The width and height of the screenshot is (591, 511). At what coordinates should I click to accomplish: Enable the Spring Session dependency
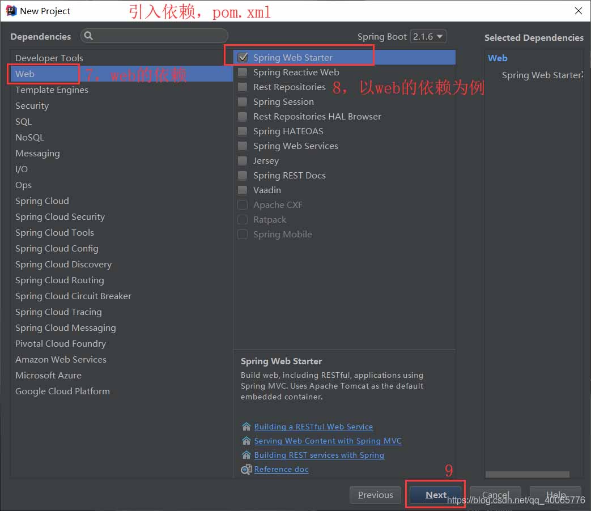[x=243, y=102]
